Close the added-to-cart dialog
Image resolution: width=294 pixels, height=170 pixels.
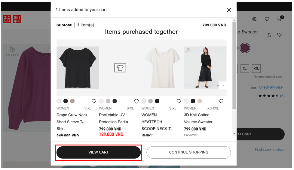(229, 10)
